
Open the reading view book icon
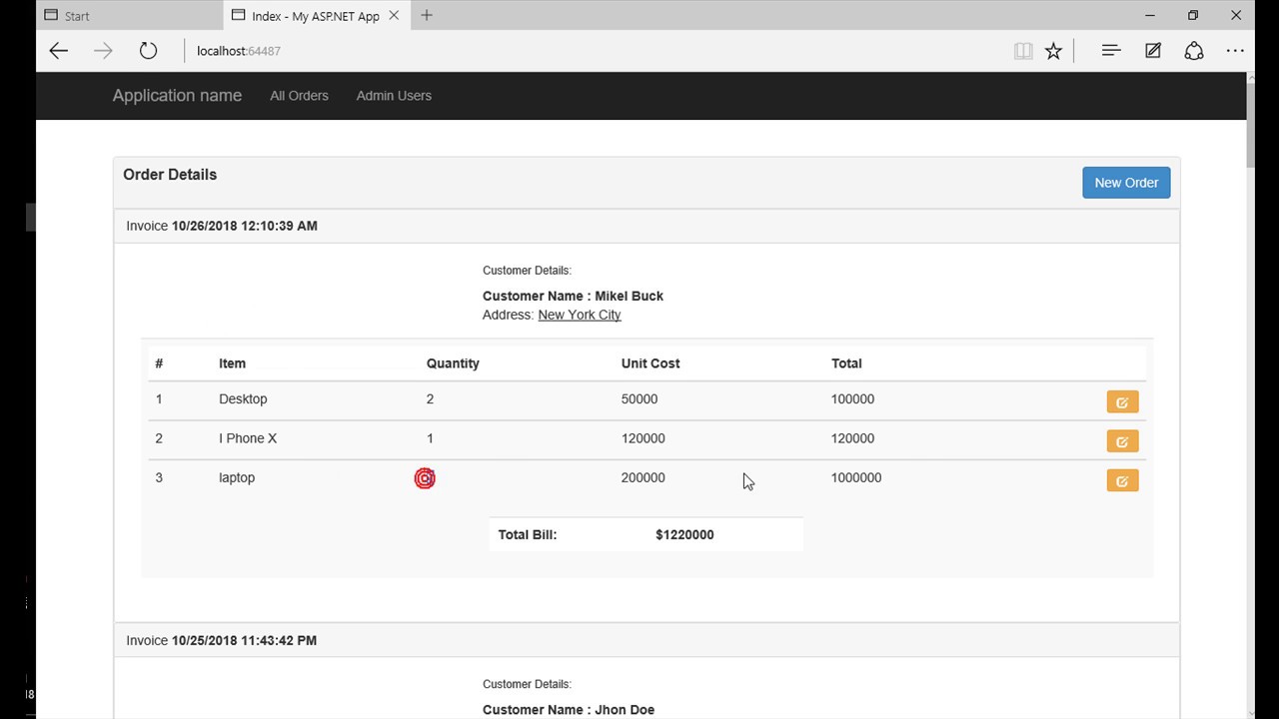click(1022, 51)
